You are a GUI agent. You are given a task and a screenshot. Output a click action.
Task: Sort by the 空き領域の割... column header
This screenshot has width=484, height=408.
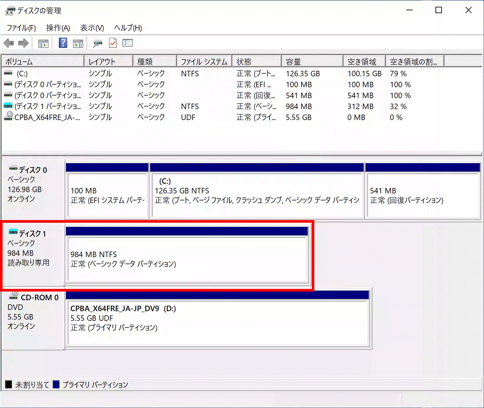pyautogui.click(x=415, y=61)
